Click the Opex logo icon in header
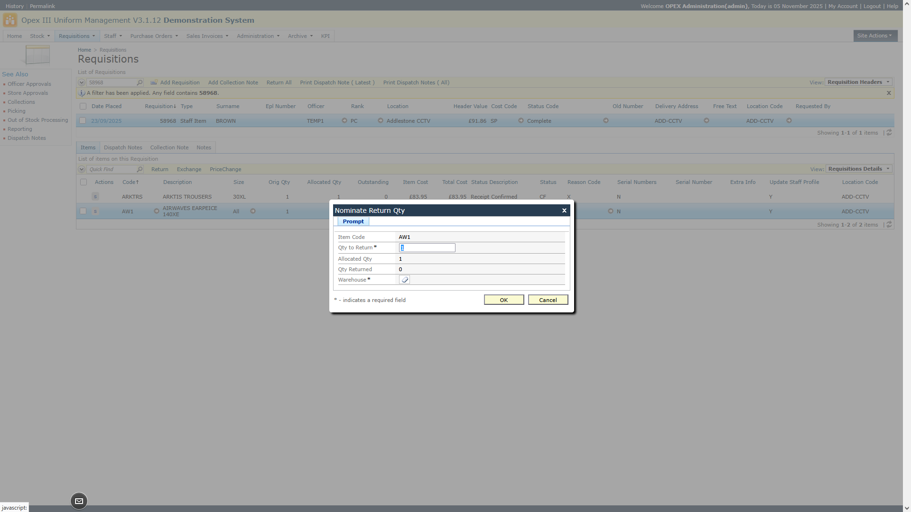 click(x=9, y=20)
